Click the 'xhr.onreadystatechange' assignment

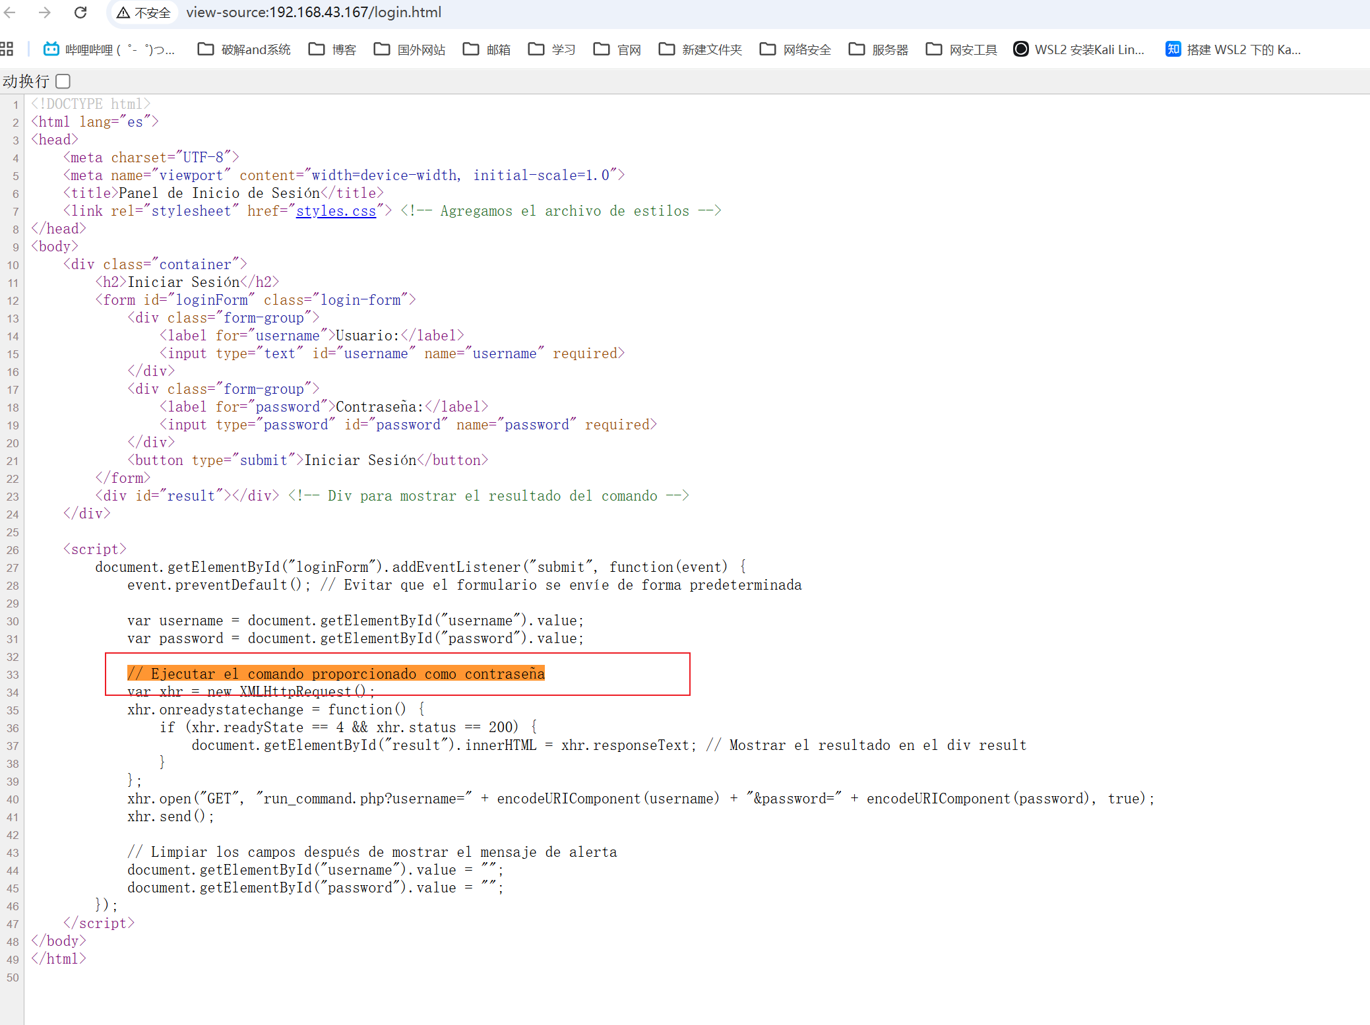(x=276, y=710)
